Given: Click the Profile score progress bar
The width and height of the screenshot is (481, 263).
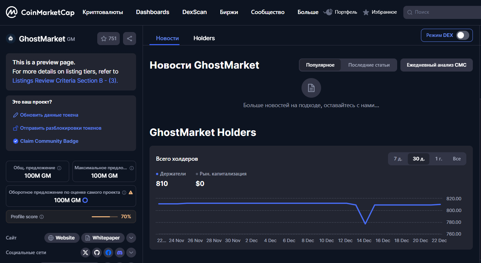Looking at the screenshot, I should [x=105, y=217].
